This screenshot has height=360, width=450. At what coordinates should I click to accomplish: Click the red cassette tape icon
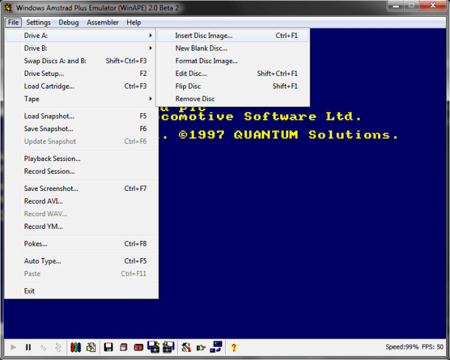point(138,347)
